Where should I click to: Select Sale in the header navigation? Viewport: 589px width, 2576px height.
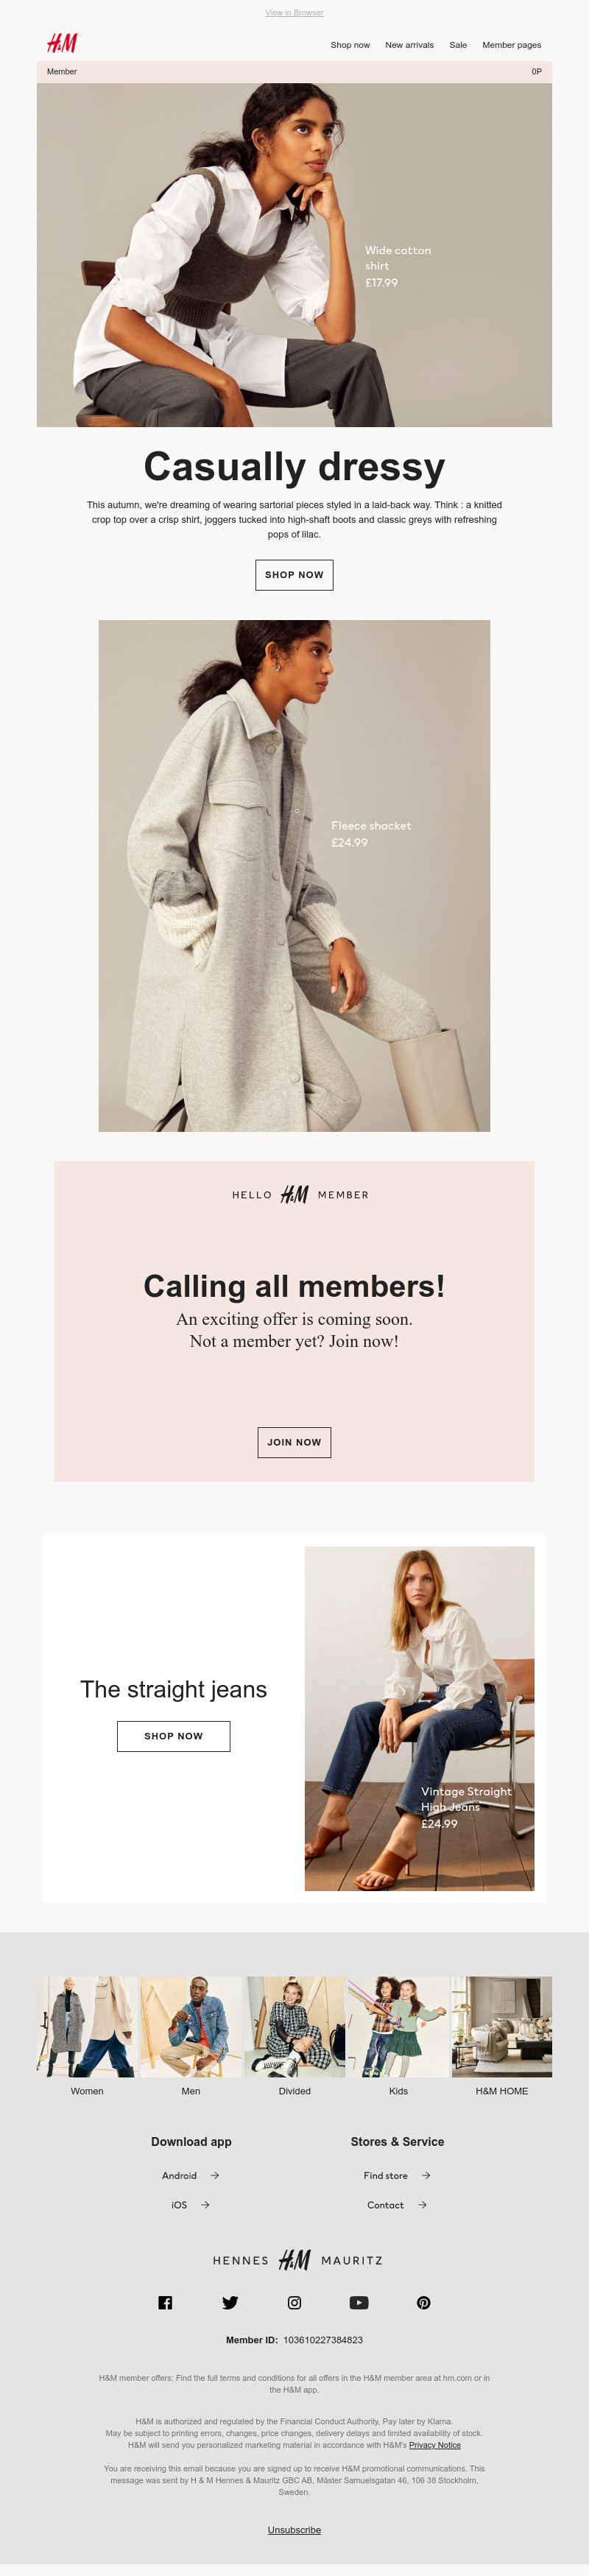[x=458, y=45]
